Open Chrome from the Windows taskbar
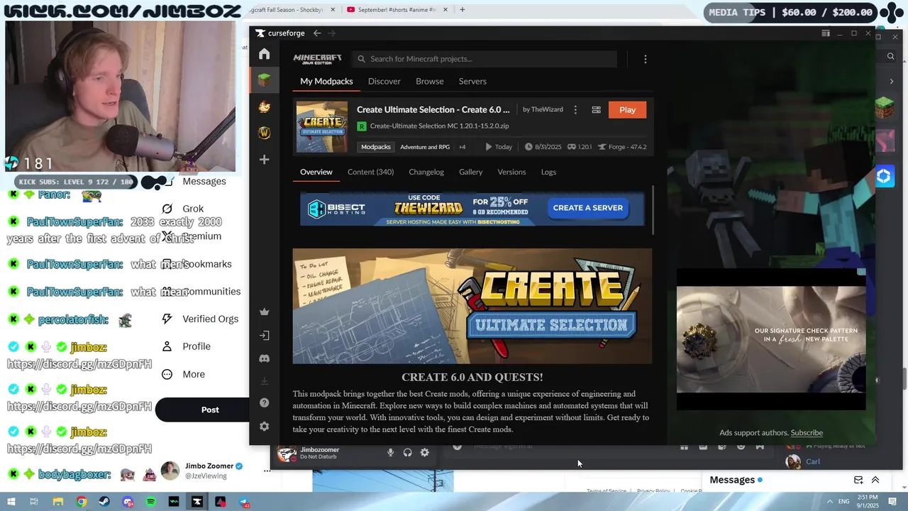Image resolution: width=908 pixels, height=511 pixels. coord(82,502)
